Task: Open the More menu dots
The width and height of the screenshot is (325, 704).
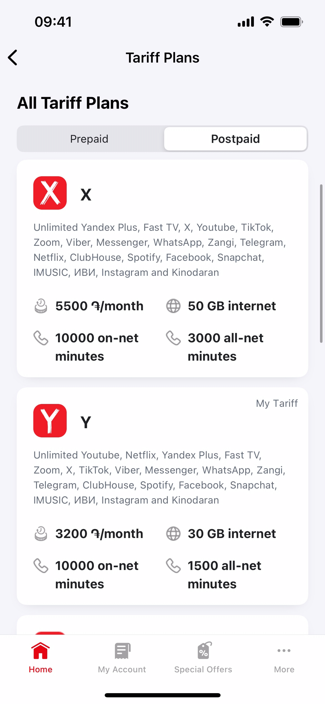Action: 284,651
